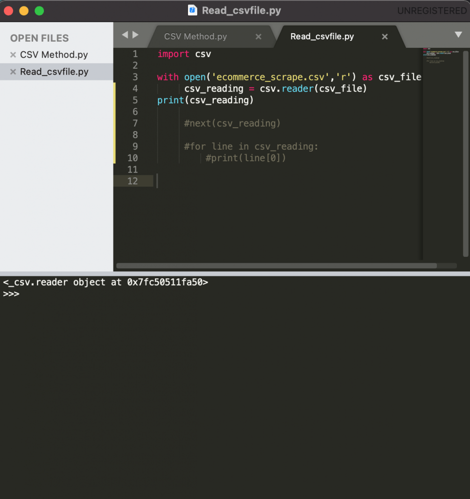Place cursor on line 12 of editor
Screen dimensions: 470x499
pos(286,181)
